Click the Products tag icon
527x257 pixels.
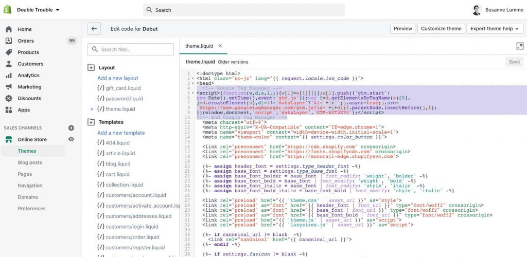tap(9, 52)
